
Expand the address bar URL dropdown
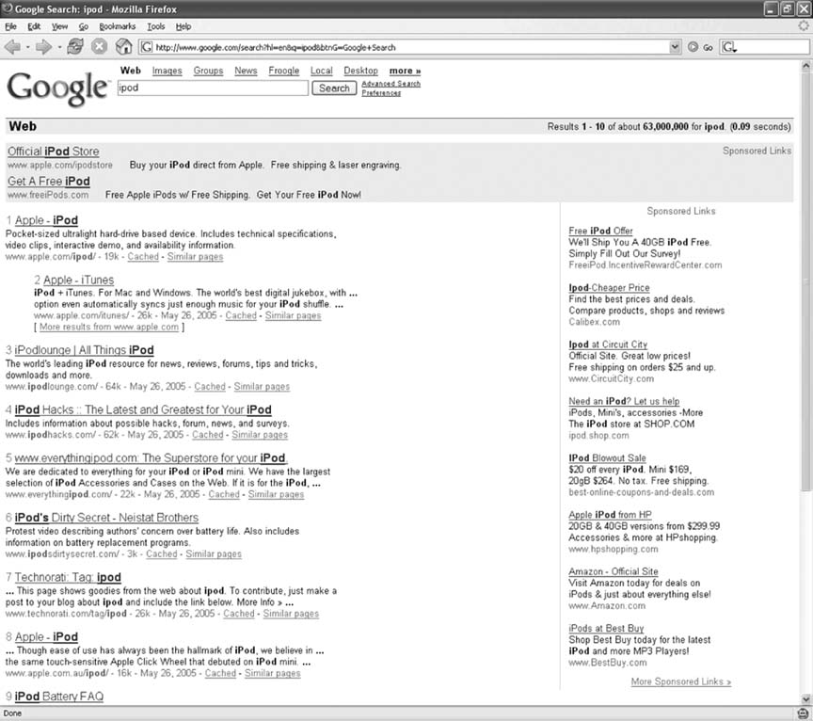tap(675, 47)
